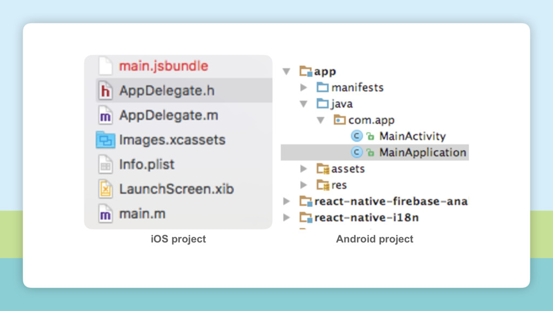Click the MainApplication class icon
The image size is (553, 311).
(x=356, y=152)
